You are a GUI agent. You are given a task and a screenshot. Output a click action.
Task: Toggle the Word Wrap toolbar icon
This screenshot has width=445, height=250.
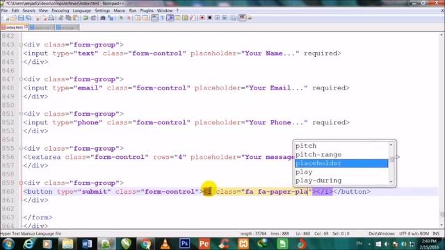pos(154,18)
